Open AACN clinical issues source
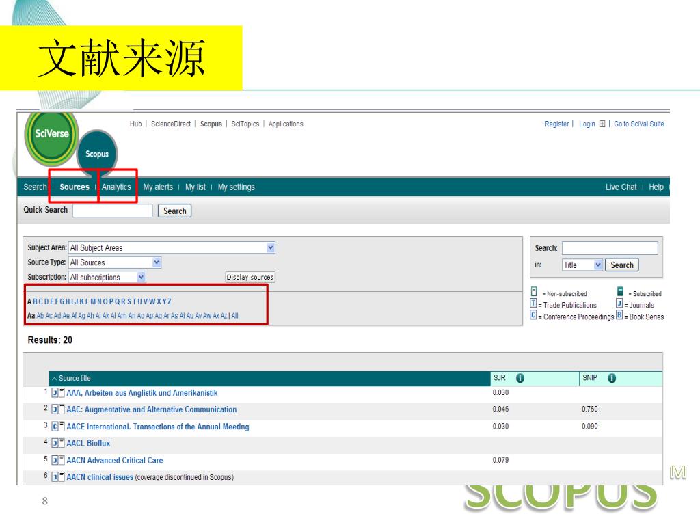 click(100, 477)
